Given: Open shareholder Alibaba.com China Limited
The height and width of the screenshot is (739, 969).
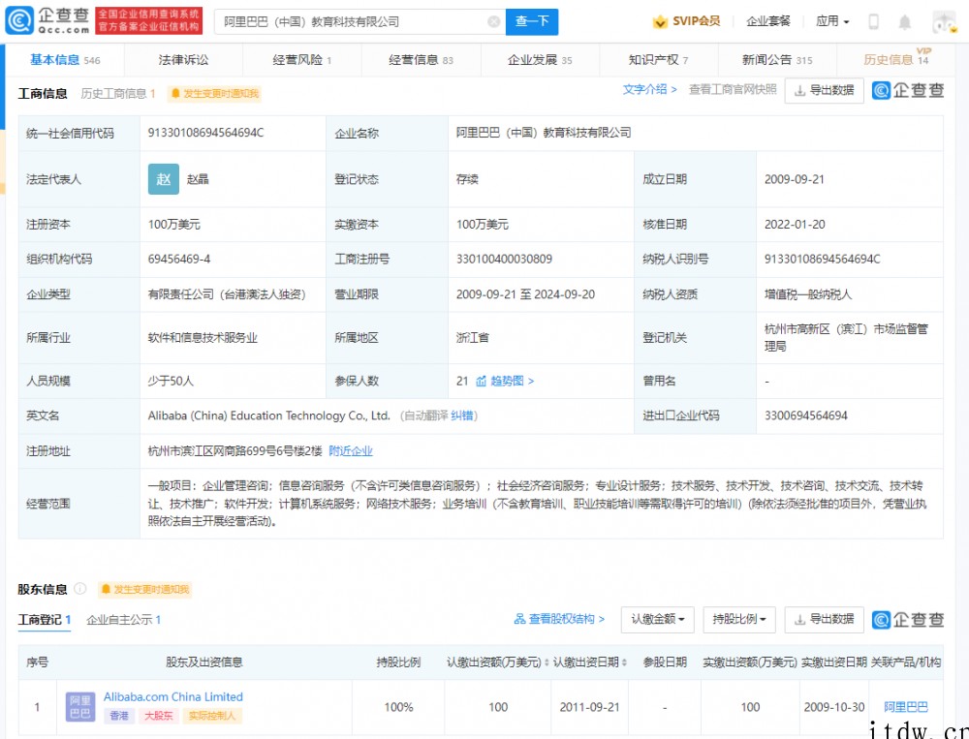Looking at the screenshot, I should [173, 696].
